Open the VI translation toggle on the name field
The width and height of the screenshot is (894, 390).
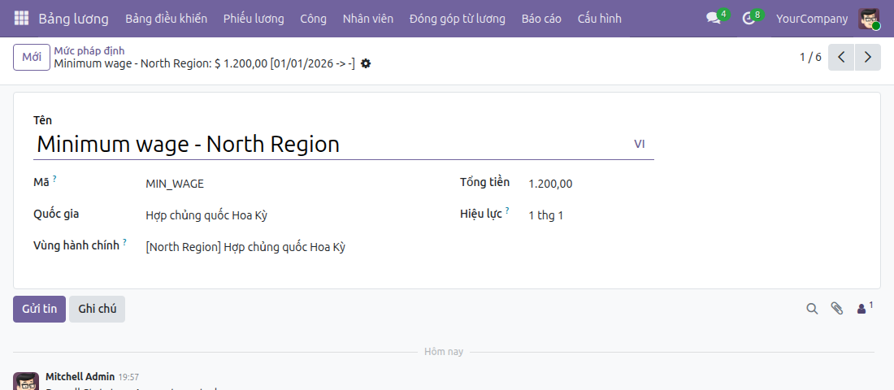coord(639,145)
